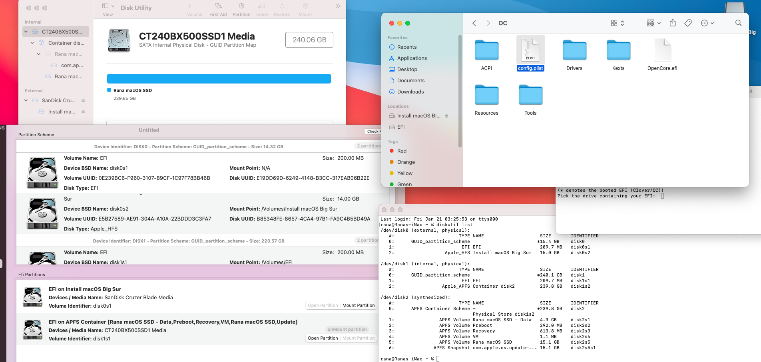The width and height of the screenshot is (761, 362).
Task: Go back in the Finder OC window
Action: pos(474,23)
